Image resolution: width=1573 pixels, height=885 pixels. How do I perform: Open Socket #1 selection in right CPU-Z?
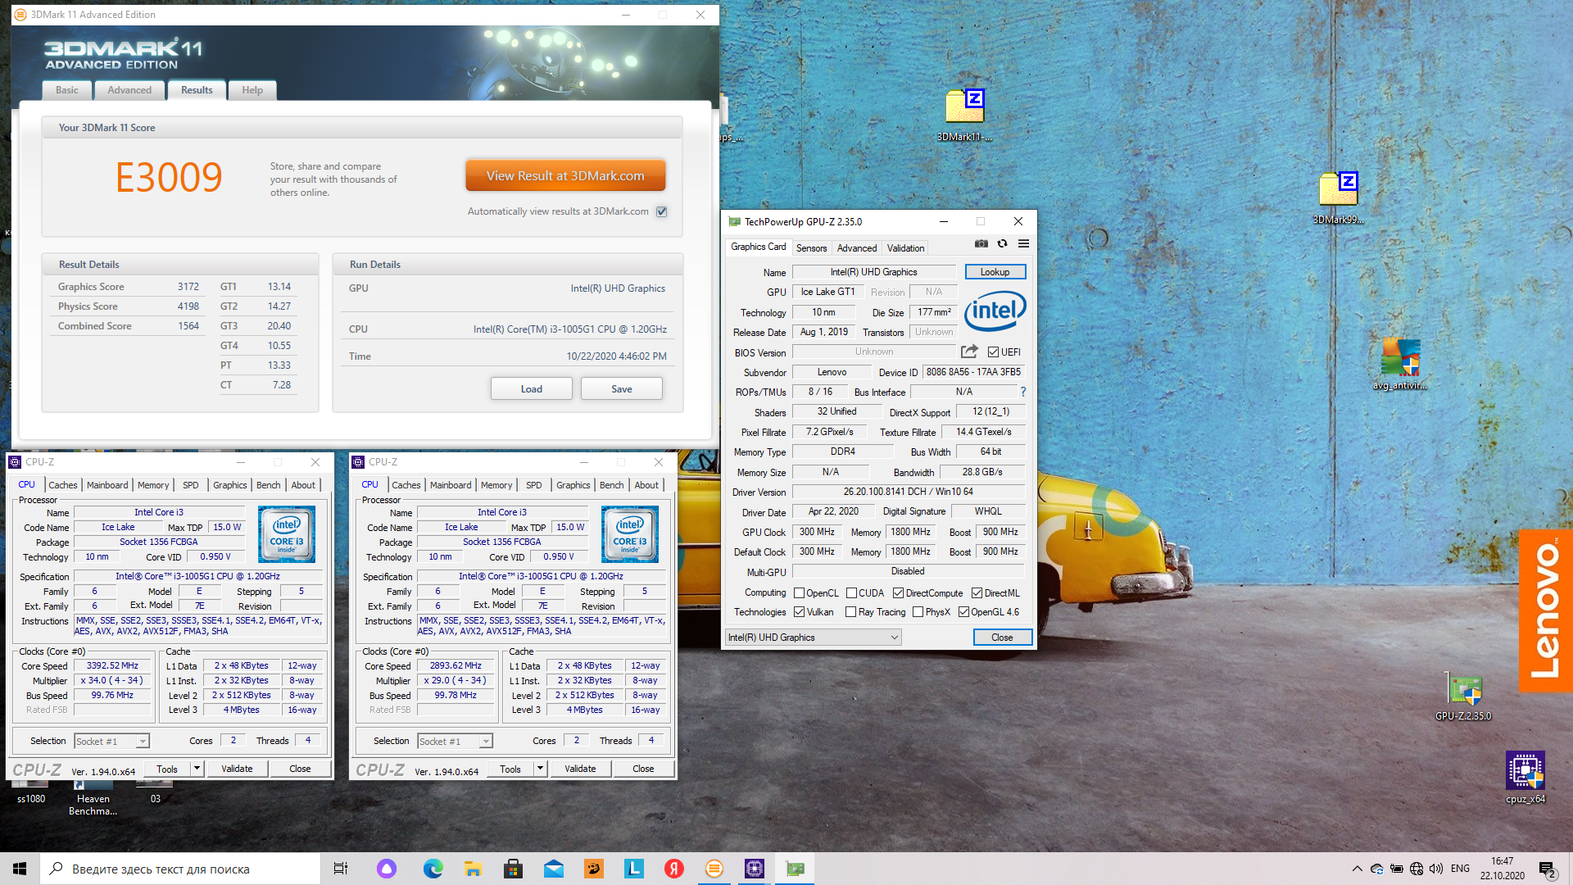455,741
